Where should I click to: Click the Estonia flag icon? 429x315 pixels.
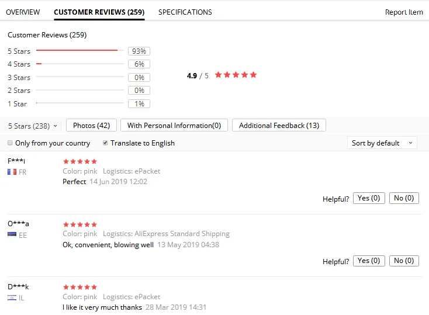click(12, 234)
